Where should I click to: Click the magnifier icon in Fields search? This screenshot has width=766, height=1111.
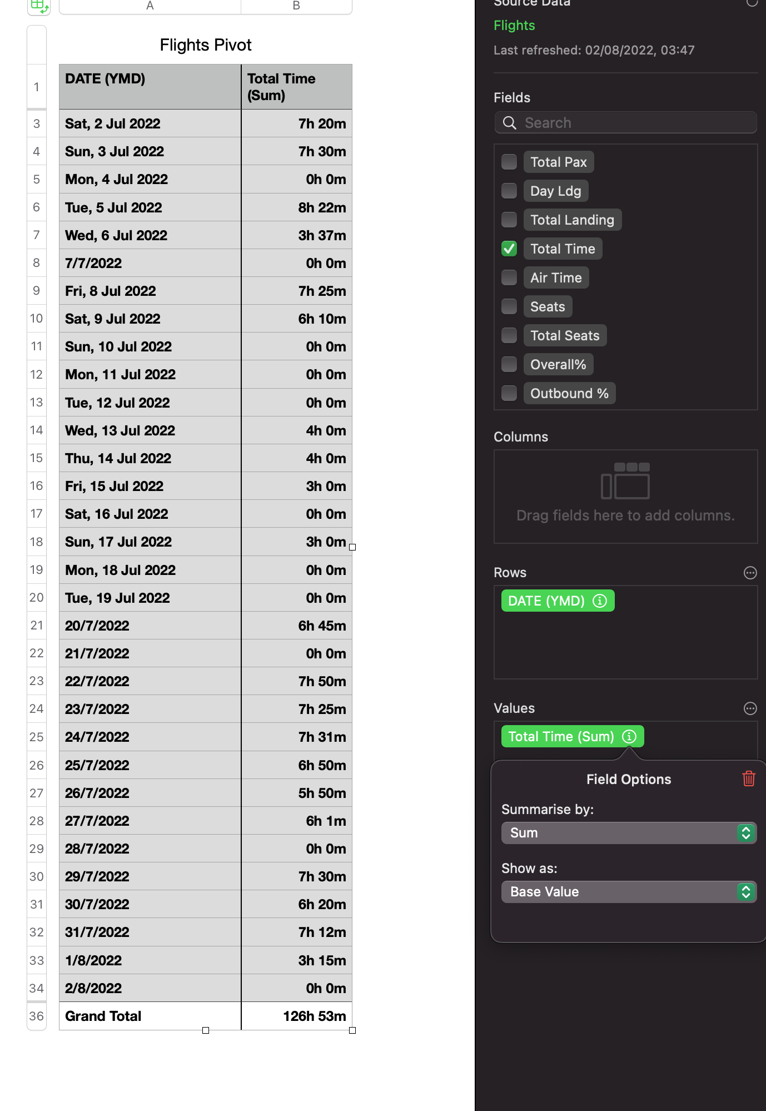click(509, 123)
